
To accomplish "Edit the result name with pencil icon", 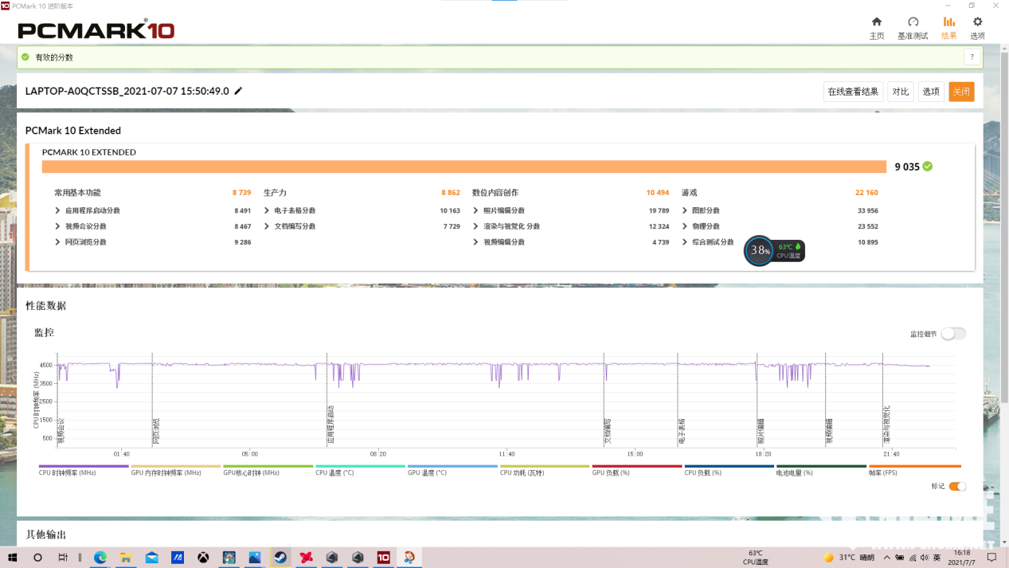I will click(x=238, y=91).
